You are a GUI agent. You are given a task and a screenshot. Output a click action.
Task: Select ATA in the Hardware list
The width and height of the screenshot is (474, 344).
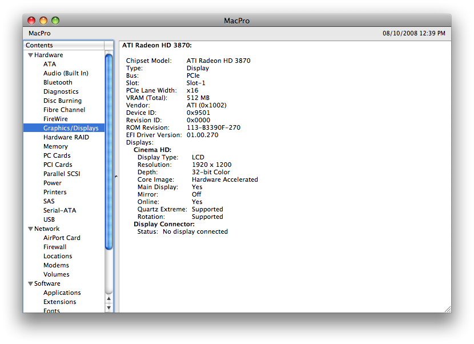[50, 64]
